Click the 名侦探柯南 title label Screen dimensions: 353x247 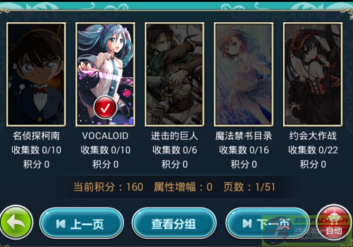[36, 136]
